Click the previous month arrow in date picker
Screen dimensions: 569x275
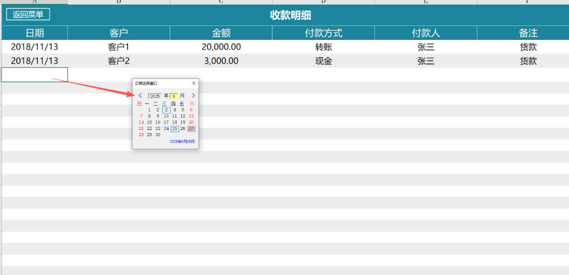click(140, 96)
